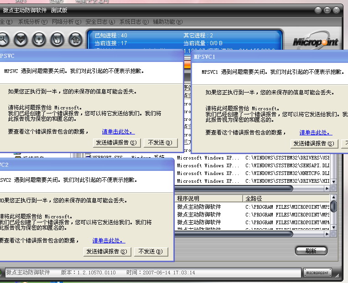This screenshot has width=348, height=283.
Task: Open the 辅助功能(H) menu
Action: (x=168, y=22)
